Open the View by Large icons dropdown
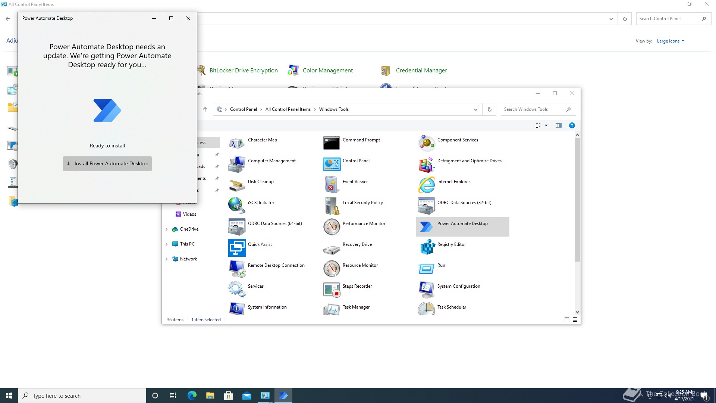Viewport: 716px width, 403px height. point(671,41)
